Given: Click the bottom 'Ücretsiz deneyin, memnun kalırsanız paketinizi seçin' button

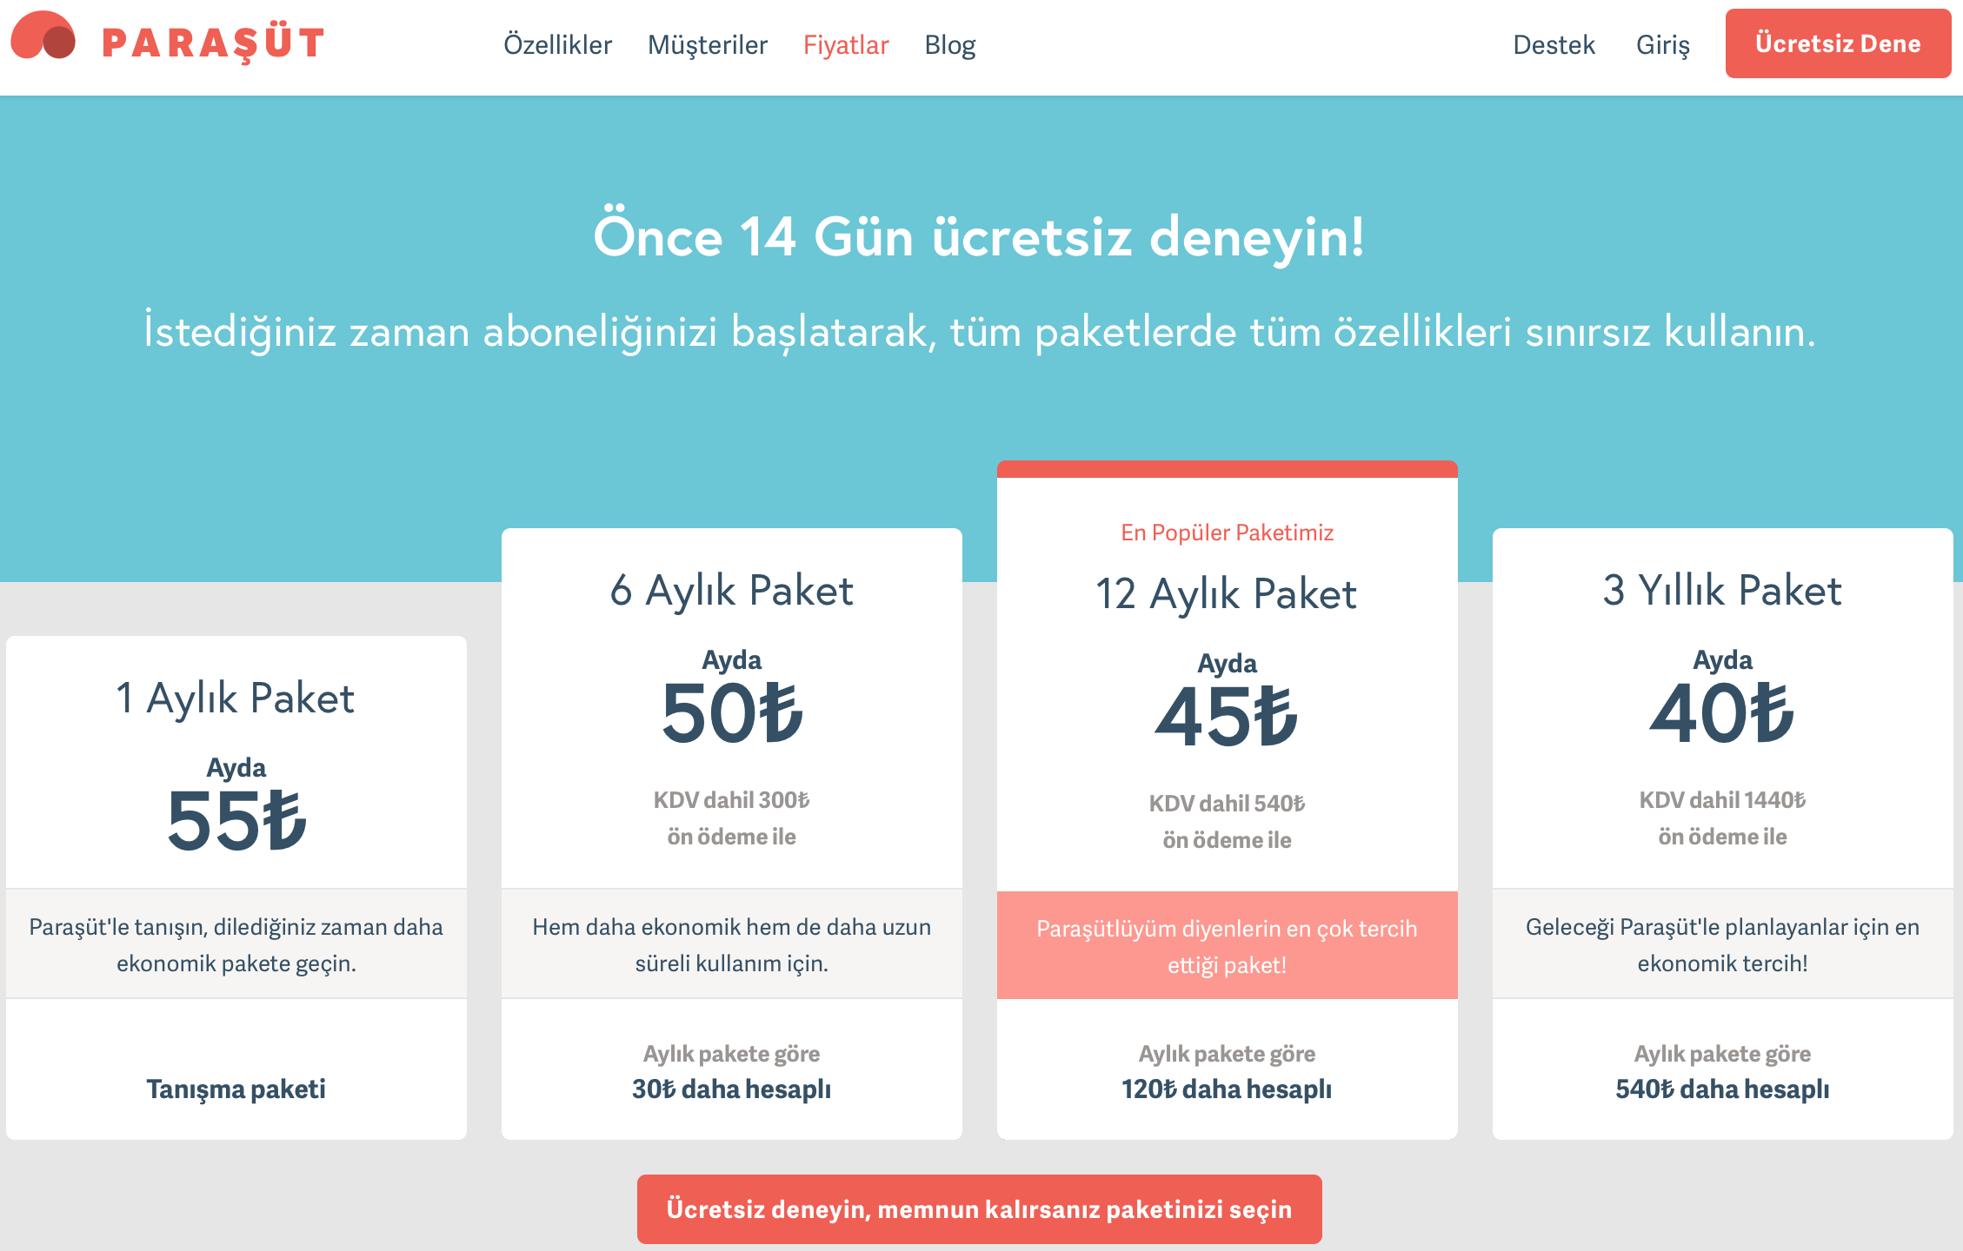Looking at the screenshot, I should 980,1209.
